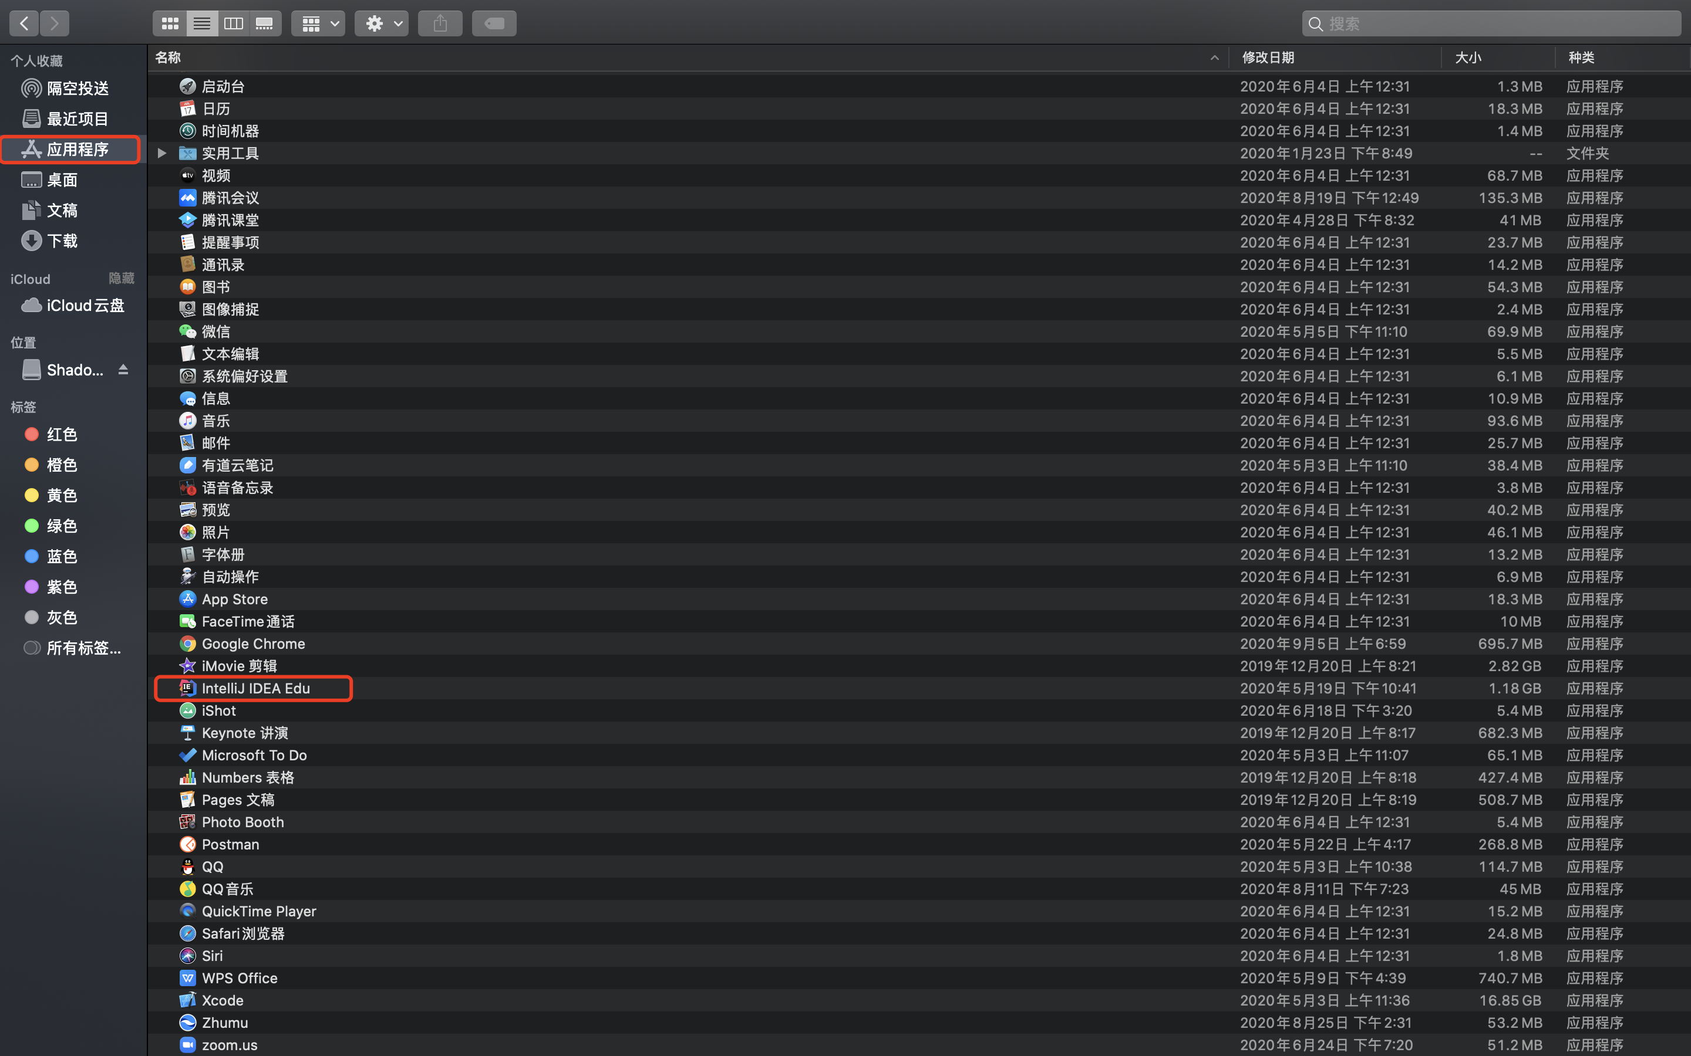This screenshot has height=1056, width=1691.
Task: Click the forward navigation arrow
Action: 55,23
